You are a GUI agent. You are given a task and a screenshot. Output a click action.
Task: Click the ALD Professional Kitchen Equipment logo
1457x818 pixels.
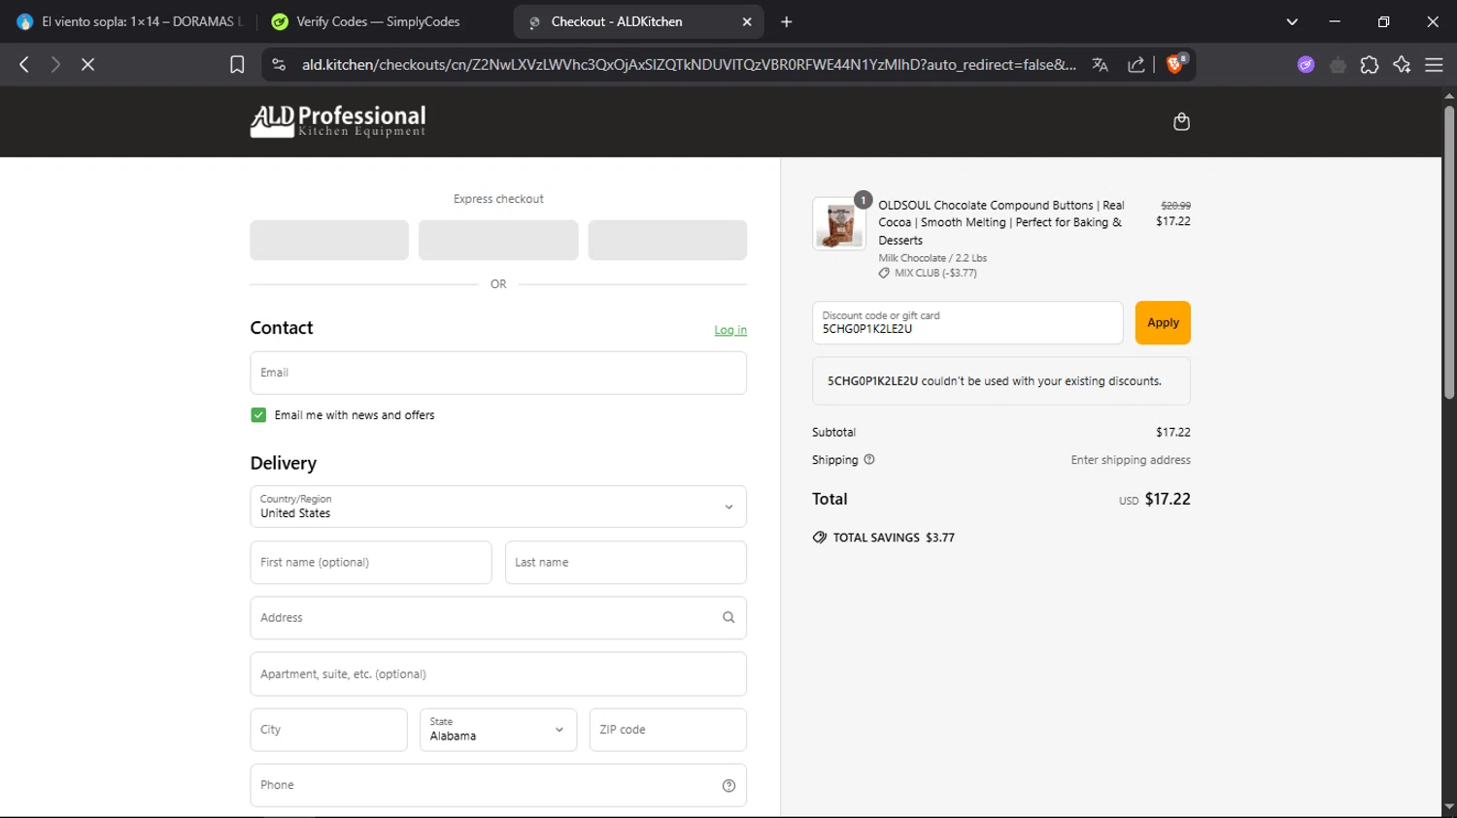[x=338, y=121]
